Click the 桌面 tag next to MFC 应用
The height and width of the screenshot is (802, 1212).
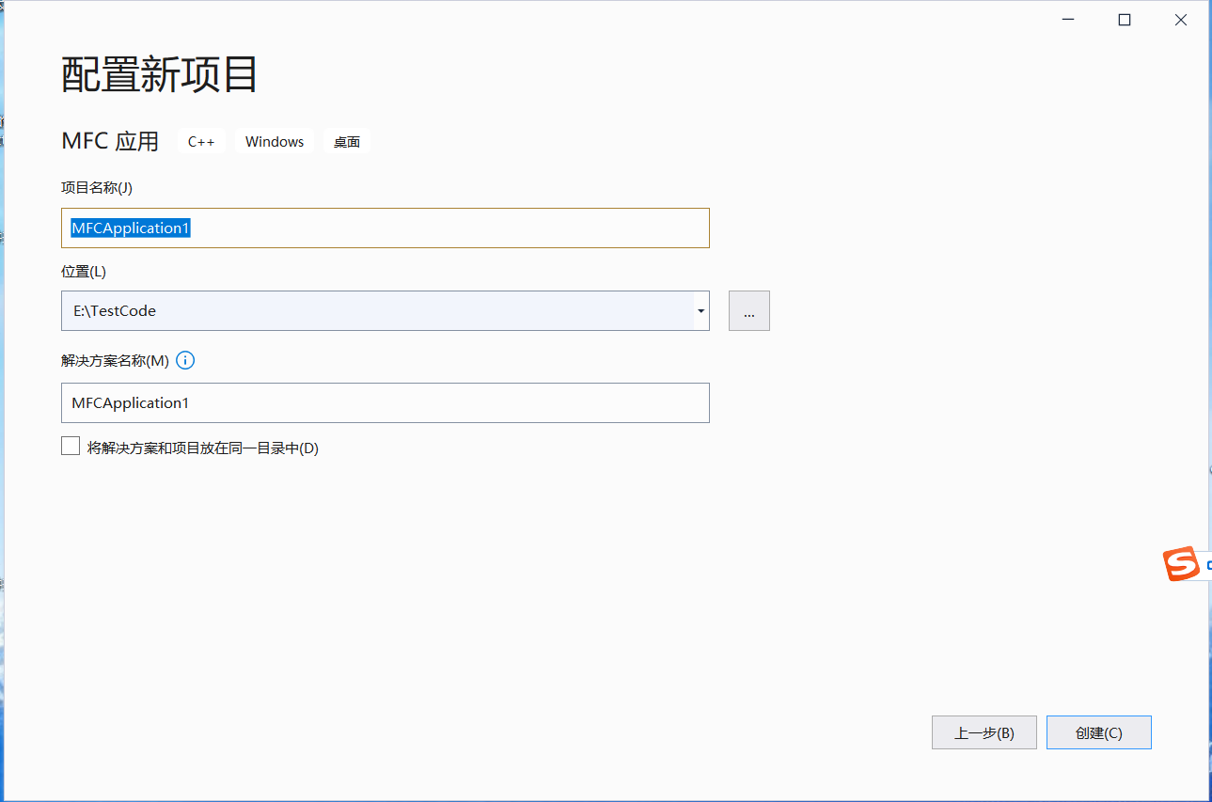point(347,141)
